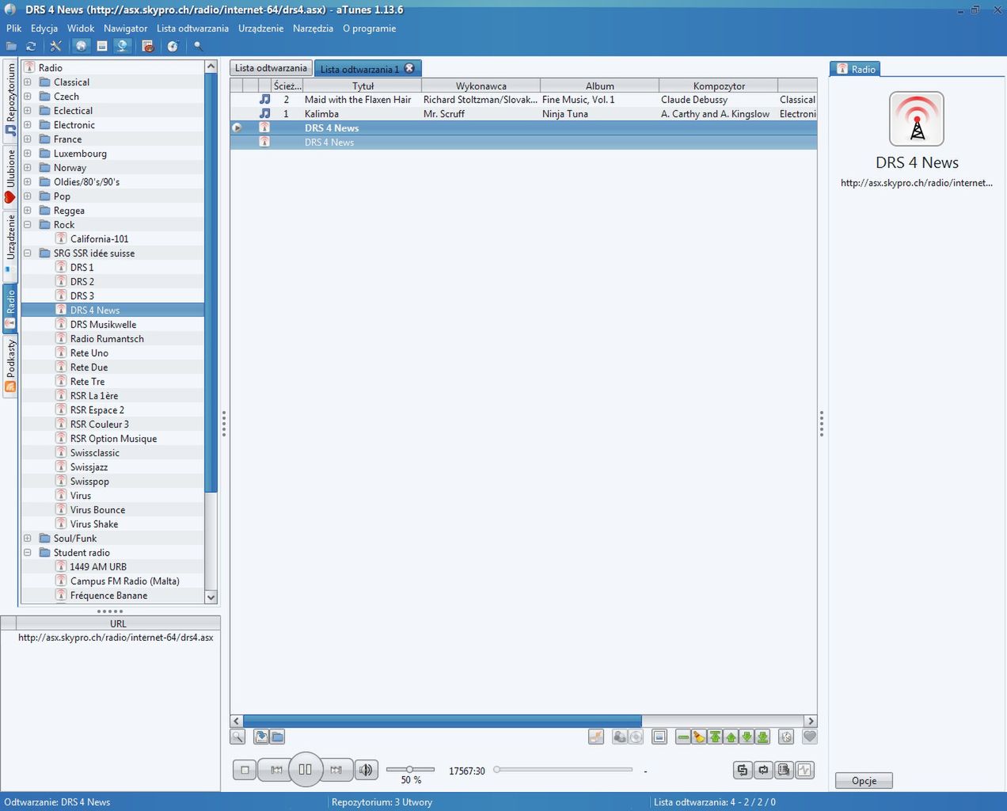Switch to the Podkasty side tab
The height and width of the screenshot is (811, 1007).
[10, 366]
